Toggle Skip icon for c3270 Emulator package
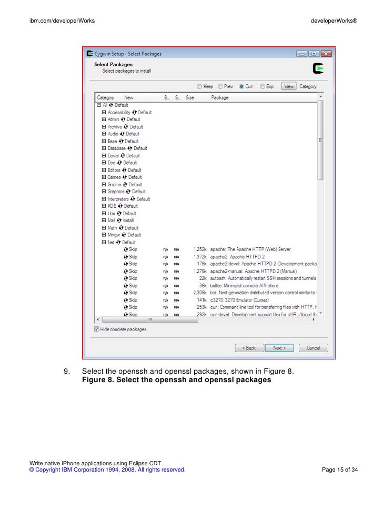The image size is (383, 510). point(126,300)
